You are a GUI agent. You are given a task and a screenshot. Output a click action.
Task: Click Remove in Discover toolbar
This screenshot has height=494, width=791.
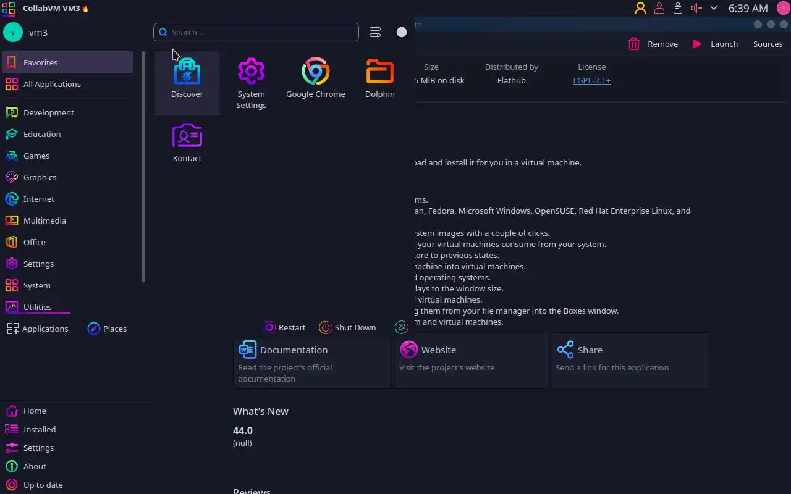point(653,44)
